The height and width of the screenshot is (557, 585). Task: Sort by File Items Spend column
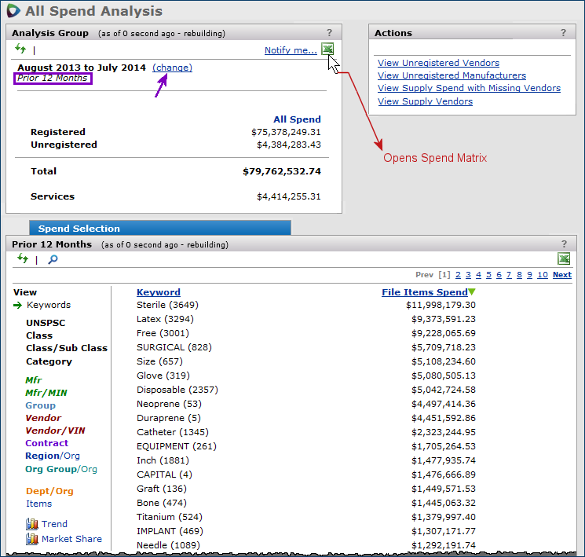(424, 292)
